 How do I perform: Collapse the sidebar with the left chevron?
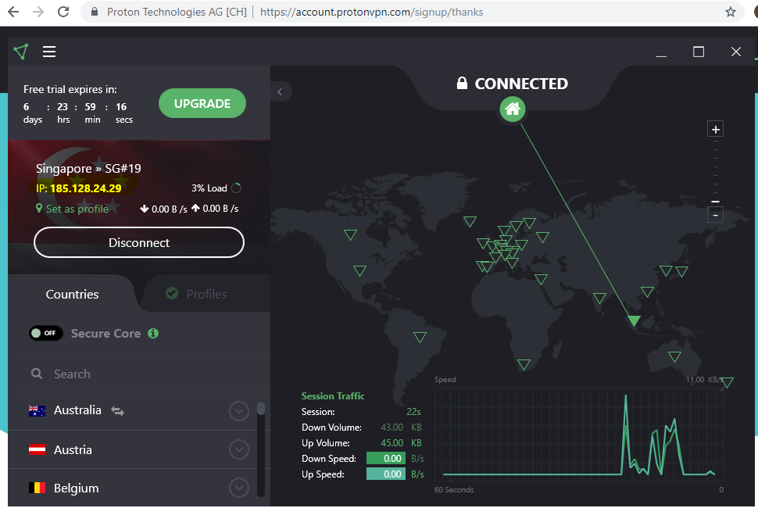[280, 92]
